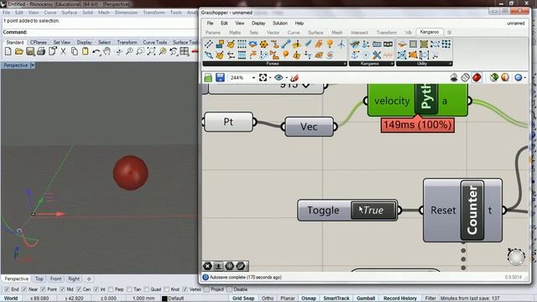Click the cancel X icon at canvas bottom-left

point(207,266)
